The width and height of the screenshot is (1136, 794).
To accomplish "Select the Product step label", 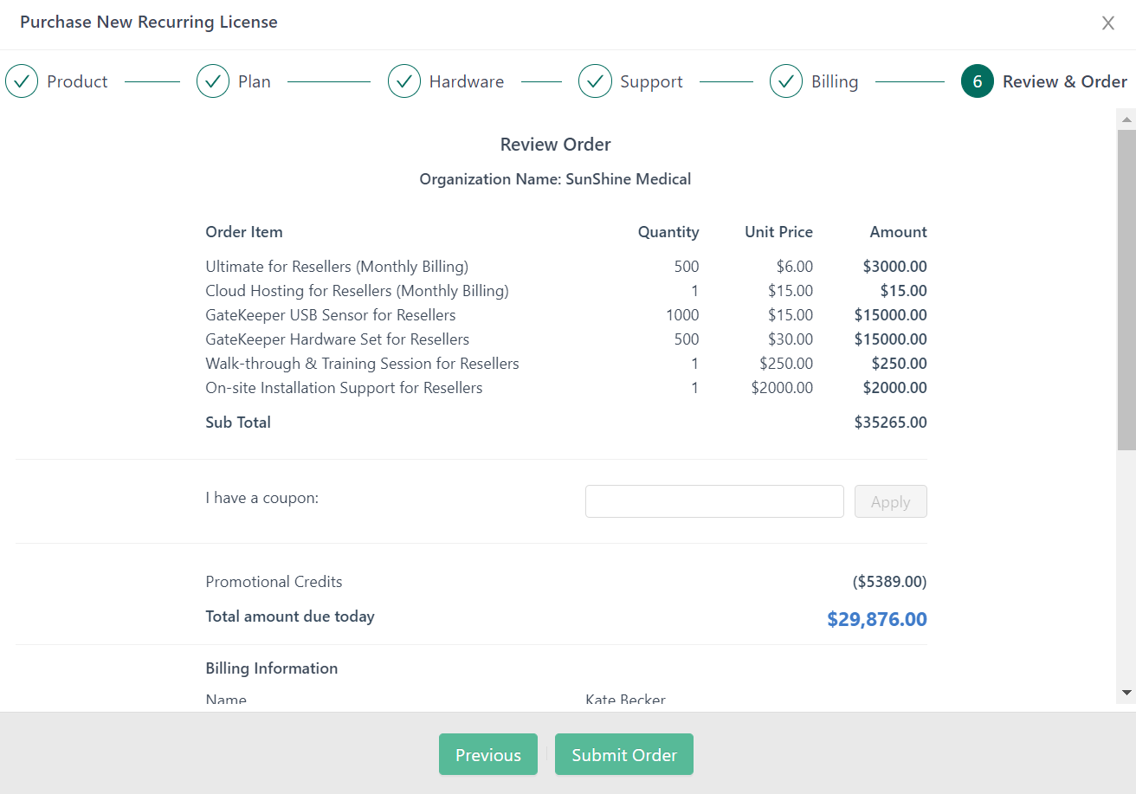I will point(77,81).
